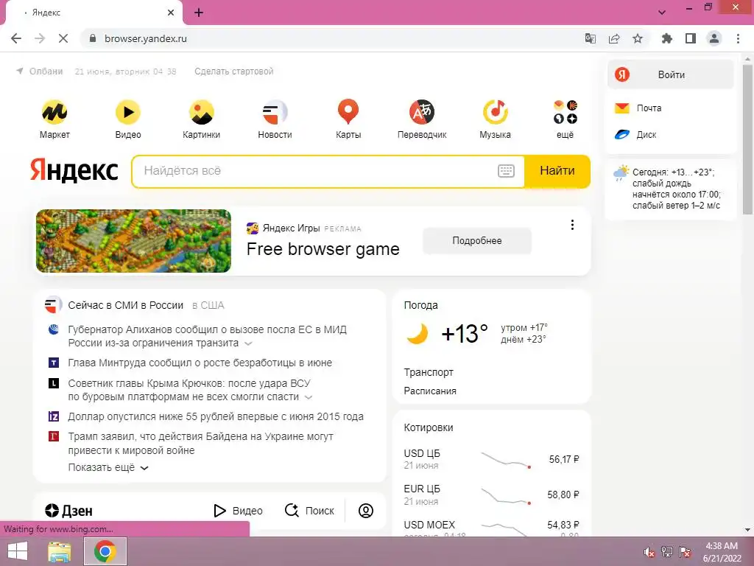Click the Войти login button
The height and width of the screenshot is (566, 754).
coord(670,74)
